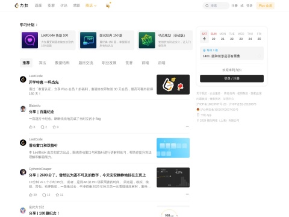Select the 前端 tab
Screen dimensions: 289x217
145,63
